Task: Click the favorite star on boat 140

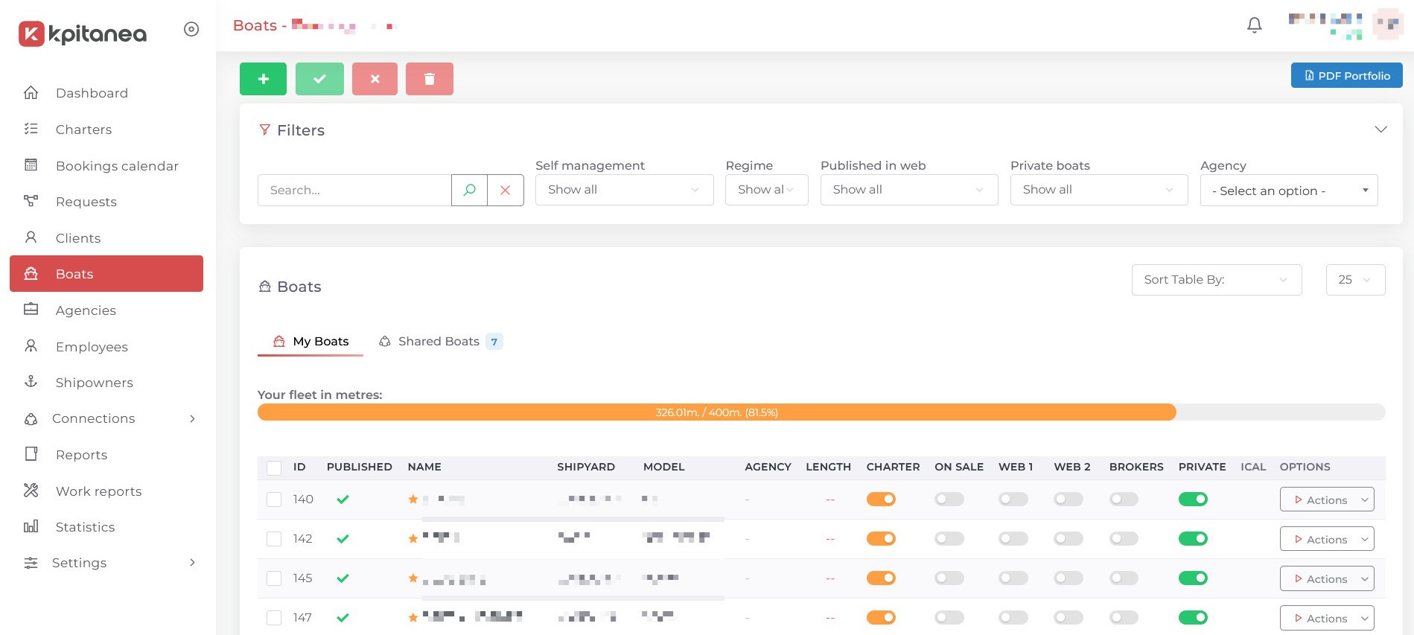Action: coord(413,499)
